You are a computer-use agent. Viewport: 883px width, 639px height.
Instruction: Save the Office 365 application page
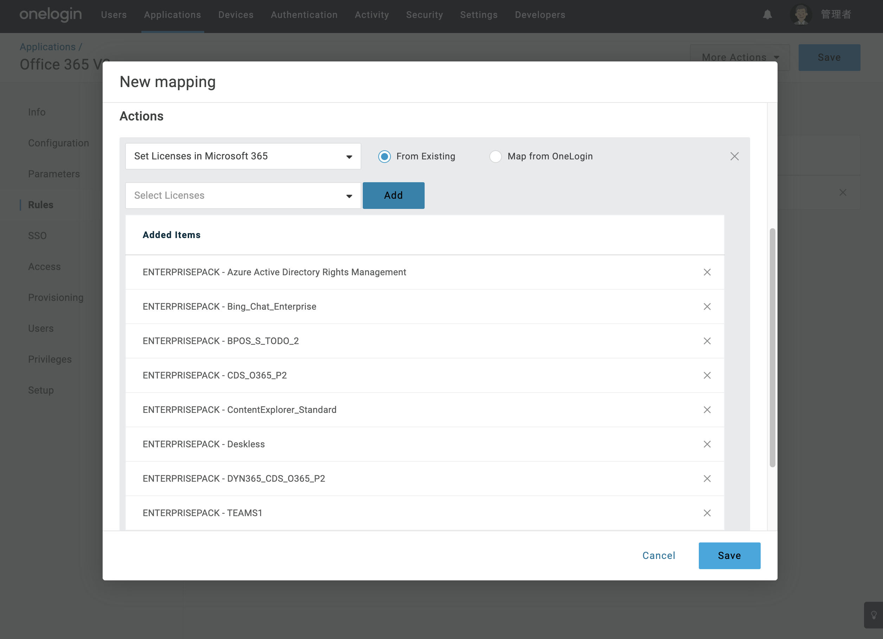pos(829,58)
